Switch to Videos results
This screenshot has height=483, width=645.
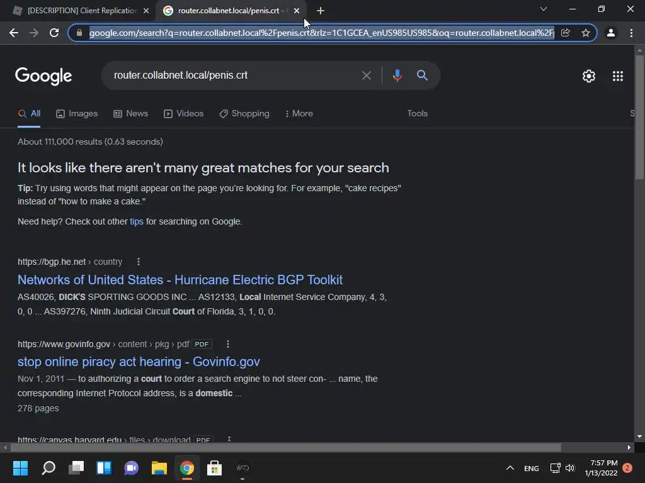click(183, 113)
